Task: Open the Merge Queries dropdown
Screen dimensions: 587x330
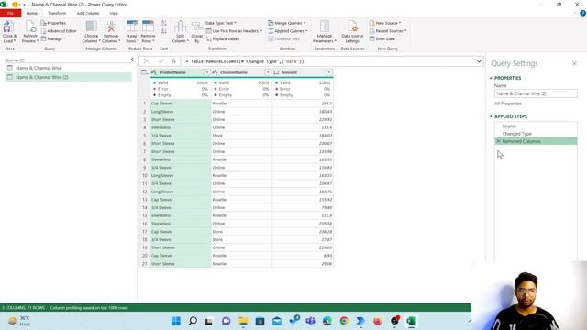Action: pyautogui.click(x=287, y=23)
